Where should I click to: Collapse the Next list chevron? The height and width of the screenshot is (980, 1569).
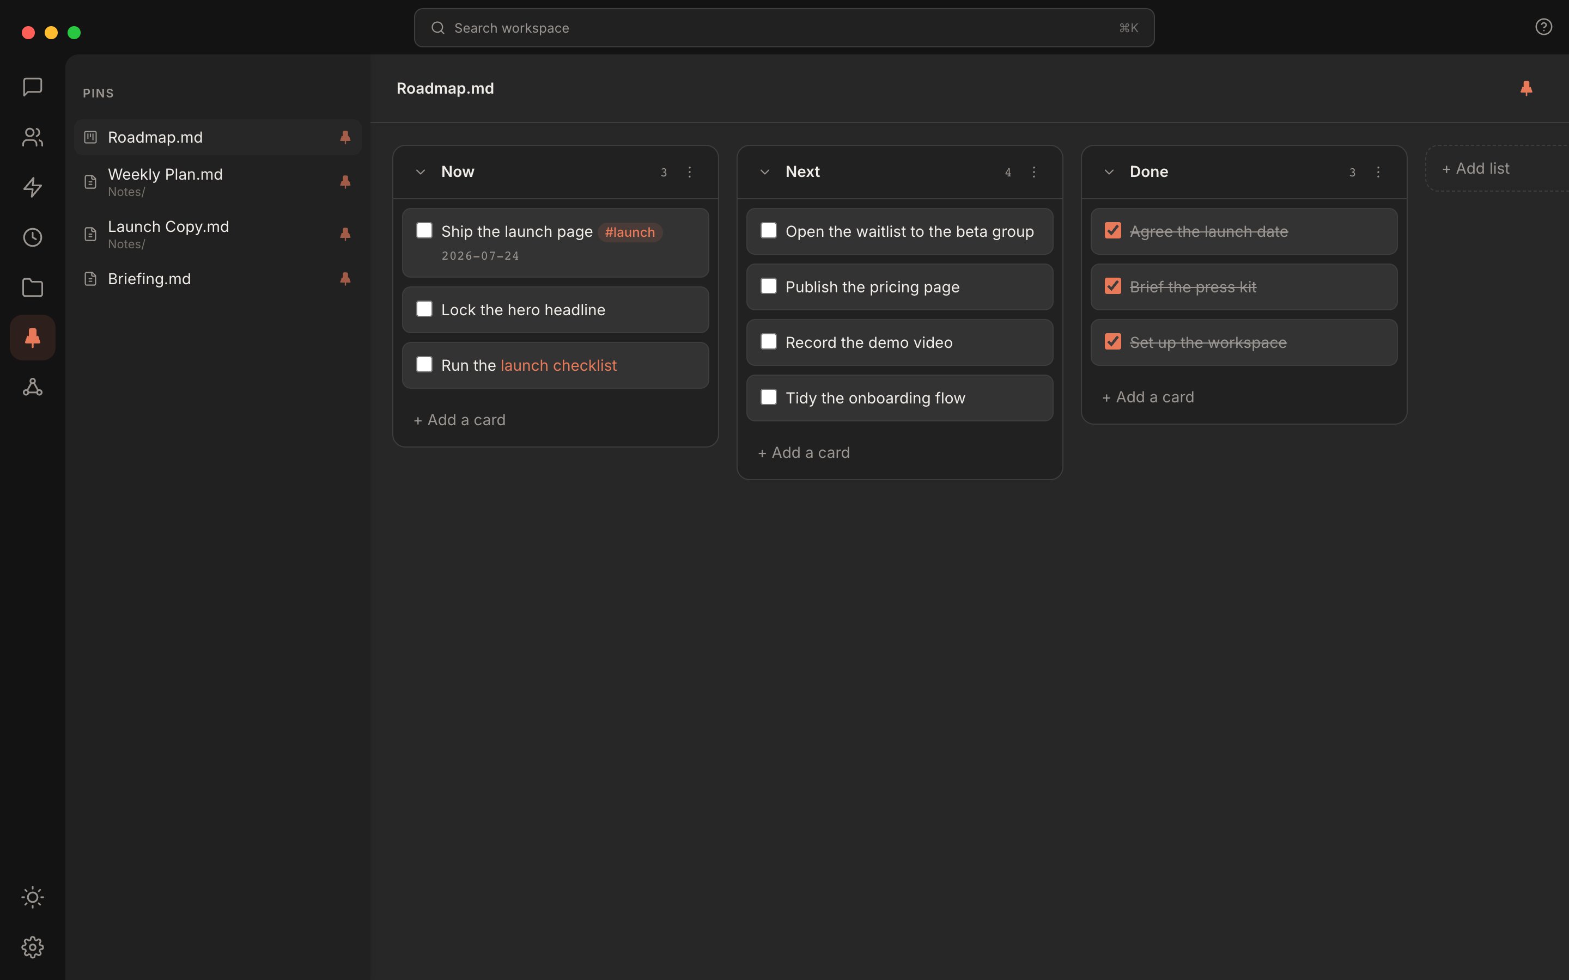pos(764,171)
